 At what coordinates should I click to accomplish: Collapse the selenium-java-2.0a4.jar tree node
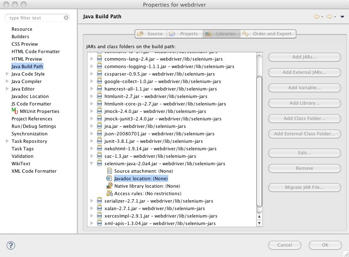[92, 164]
